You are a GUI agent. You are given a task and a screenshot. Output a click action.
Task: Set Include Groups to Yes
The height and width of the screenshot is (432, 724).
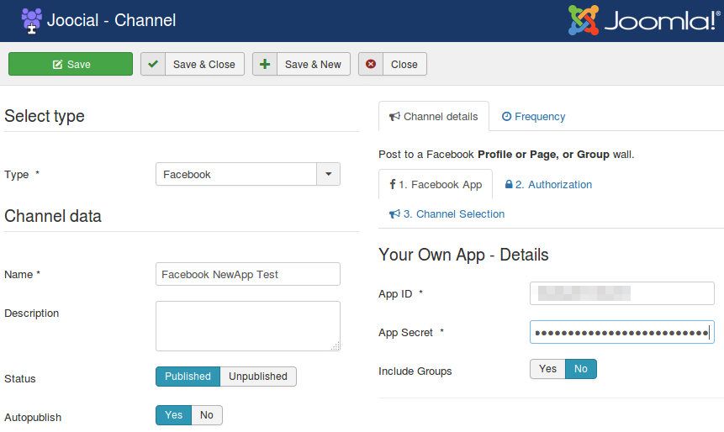click(547, 369)
